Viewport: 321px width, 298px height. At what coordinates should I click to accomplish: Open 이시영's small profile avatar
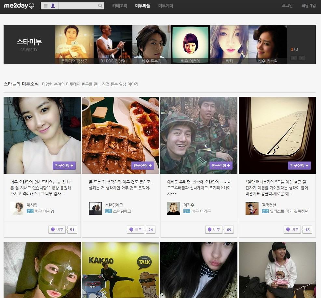coord(17,208)
